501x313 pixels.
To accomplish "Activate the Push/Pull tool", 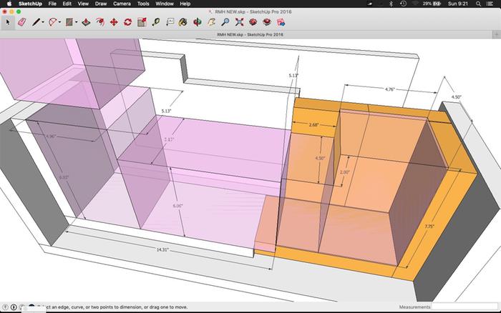I will [86, 22].
